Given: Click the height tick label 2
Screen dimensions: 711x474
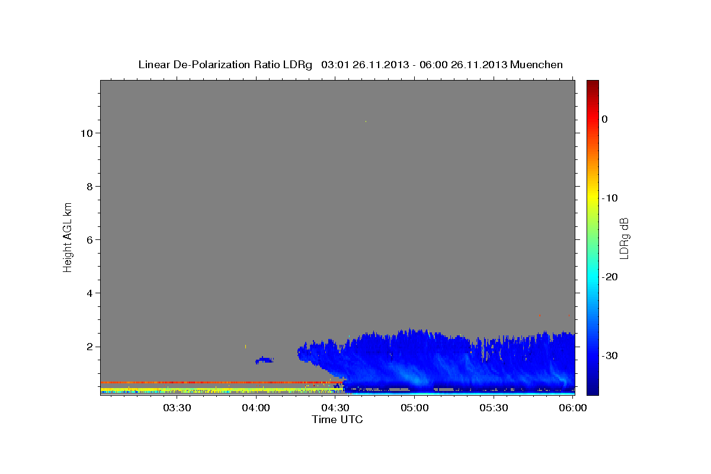Looking at the screenshot, I should 88,347.
